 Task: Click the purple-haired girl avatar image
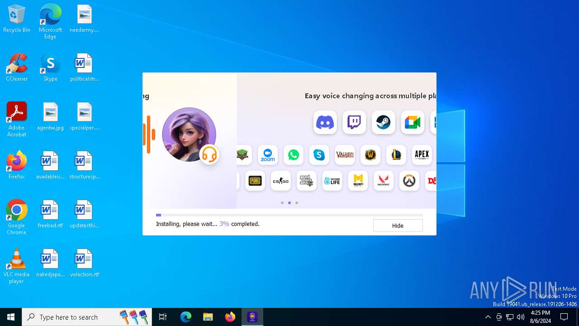tap(189, 134)
